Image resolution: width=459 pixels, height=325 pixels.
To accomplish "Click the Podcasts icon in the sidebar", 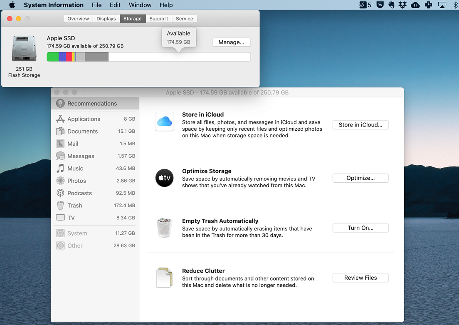I will (60, 193).
